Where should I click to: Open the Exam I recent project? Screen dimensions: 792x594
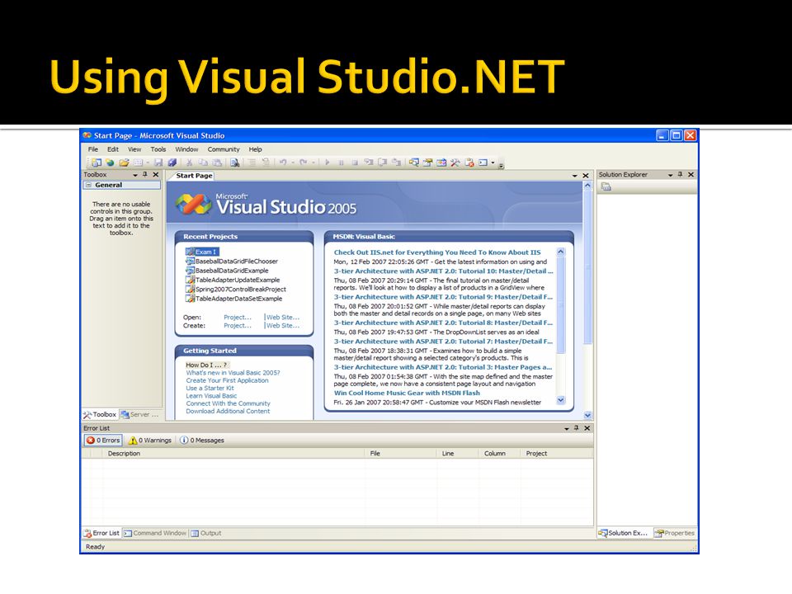pos(201,252)
